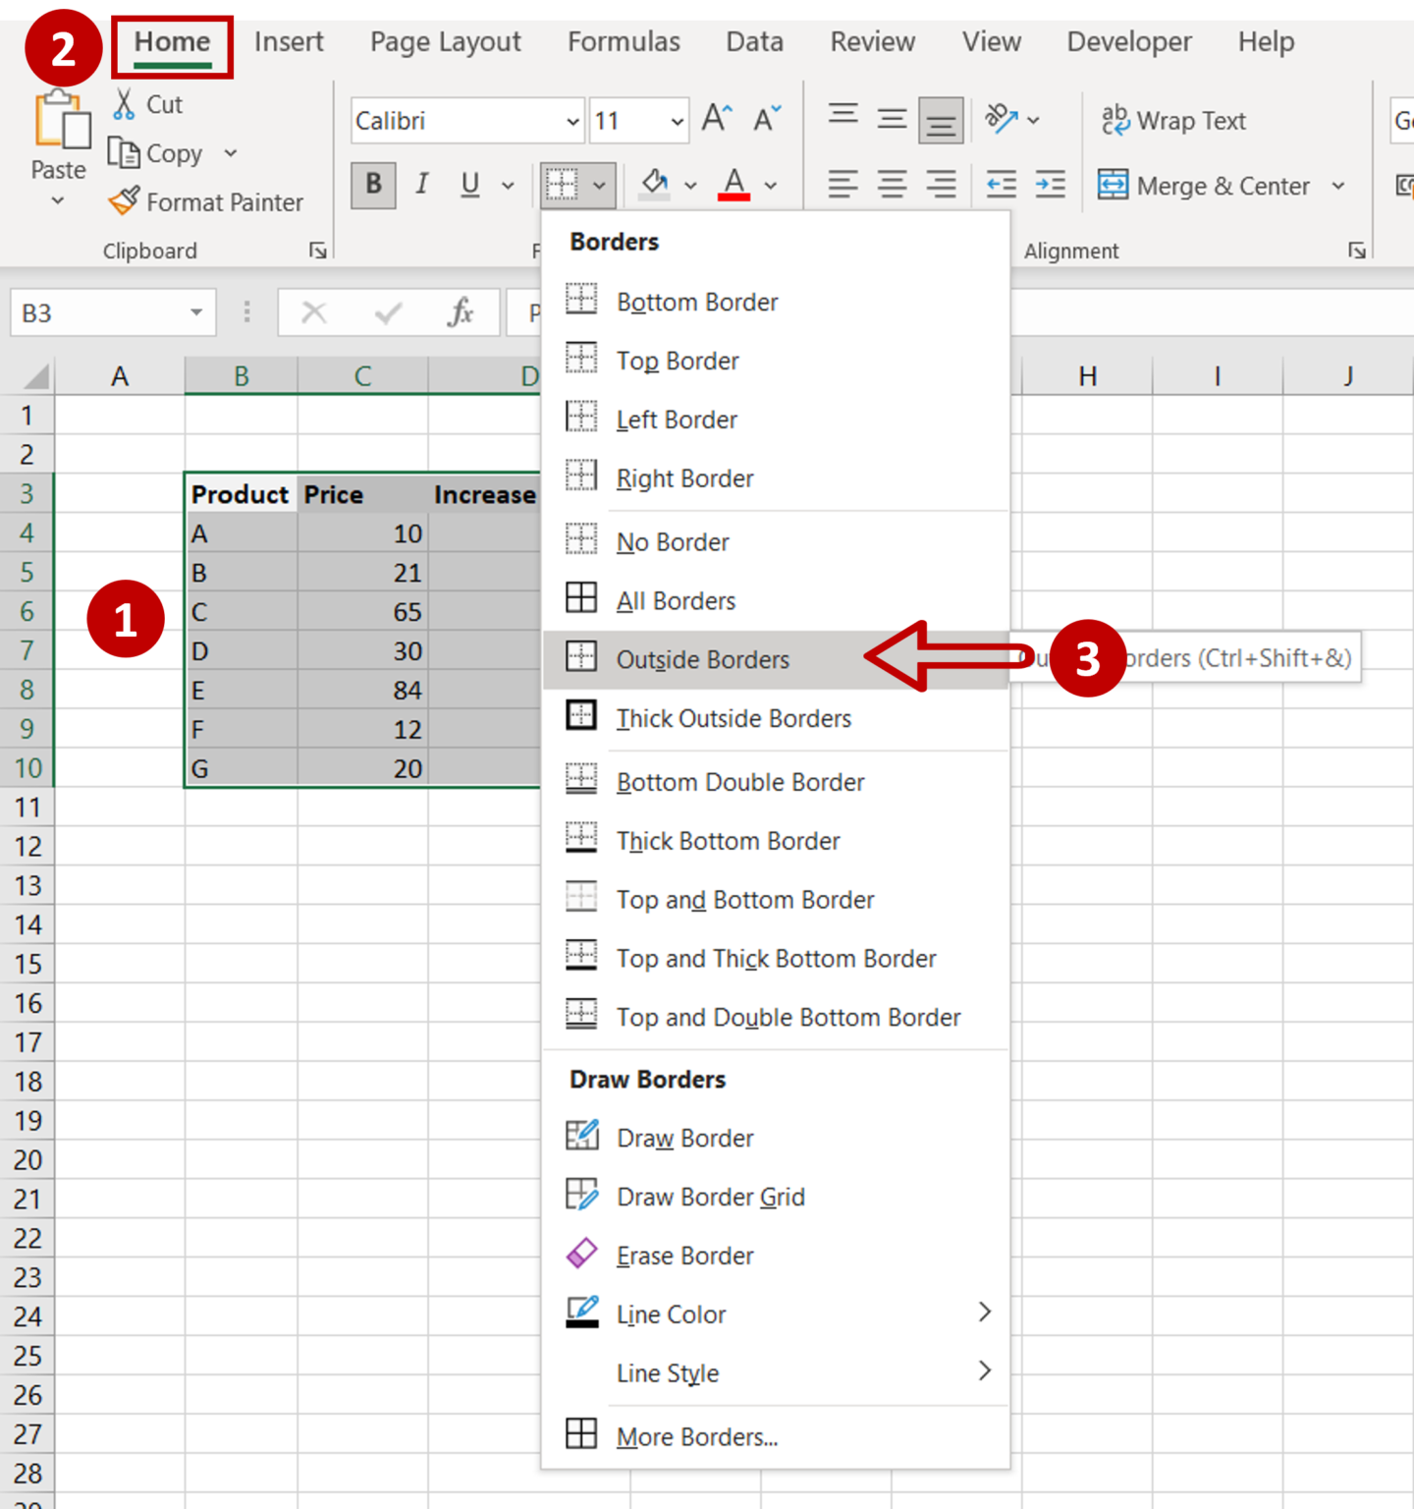Toggle Underline formatting
This screenshot has width=1414, height=1509.
tap(470, 184)
